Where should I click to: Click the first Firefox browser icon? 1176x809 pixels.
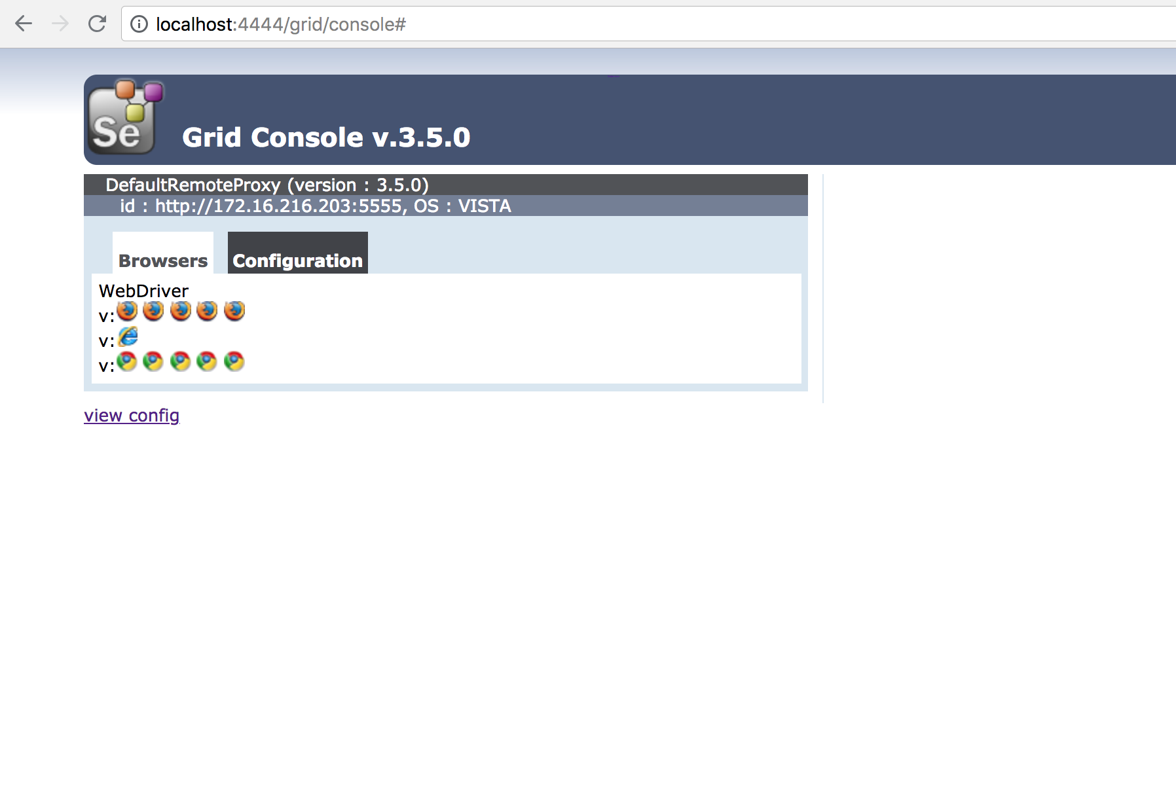127,311
